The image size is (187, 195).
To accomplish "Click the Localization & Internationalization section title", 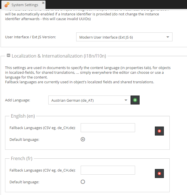I will click(59, 56).
